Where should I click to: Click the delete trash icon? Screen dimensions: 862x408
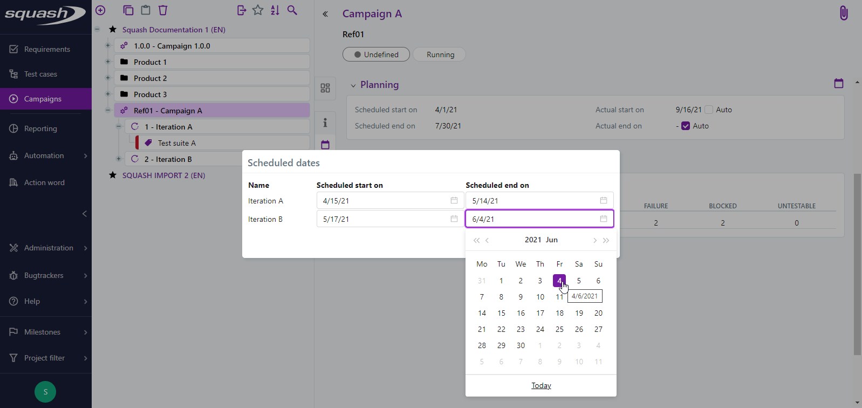pyautogui.click(x=163, y=10)
